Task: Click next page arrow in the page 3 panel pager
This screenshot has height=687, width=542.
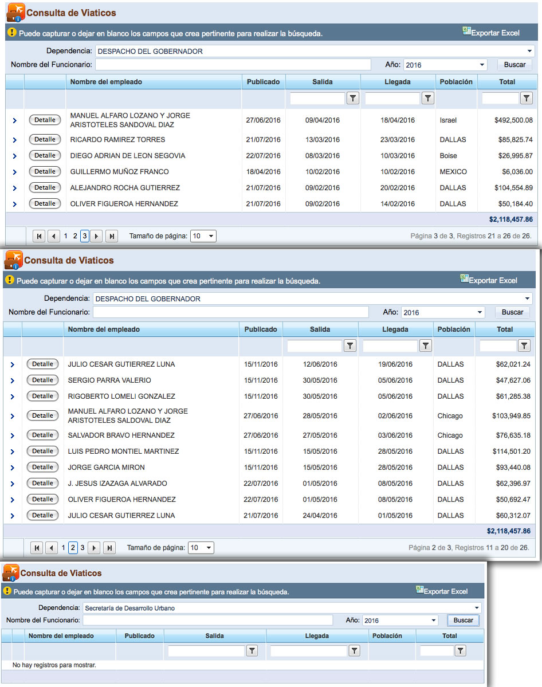Action: click(x=96, y=236)
